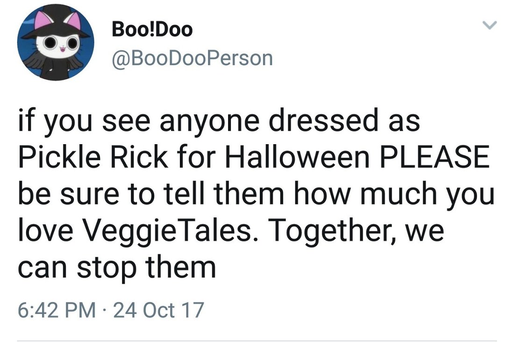Click the cat's left eye in the avatar
The height and width of the screenshot is (342, 514).
pyautogui.click(x=50, y=42)
